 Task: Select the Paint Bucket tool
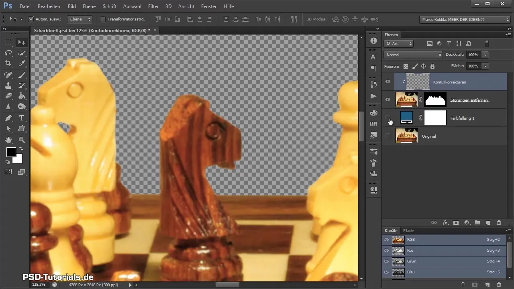coord(22,96)
